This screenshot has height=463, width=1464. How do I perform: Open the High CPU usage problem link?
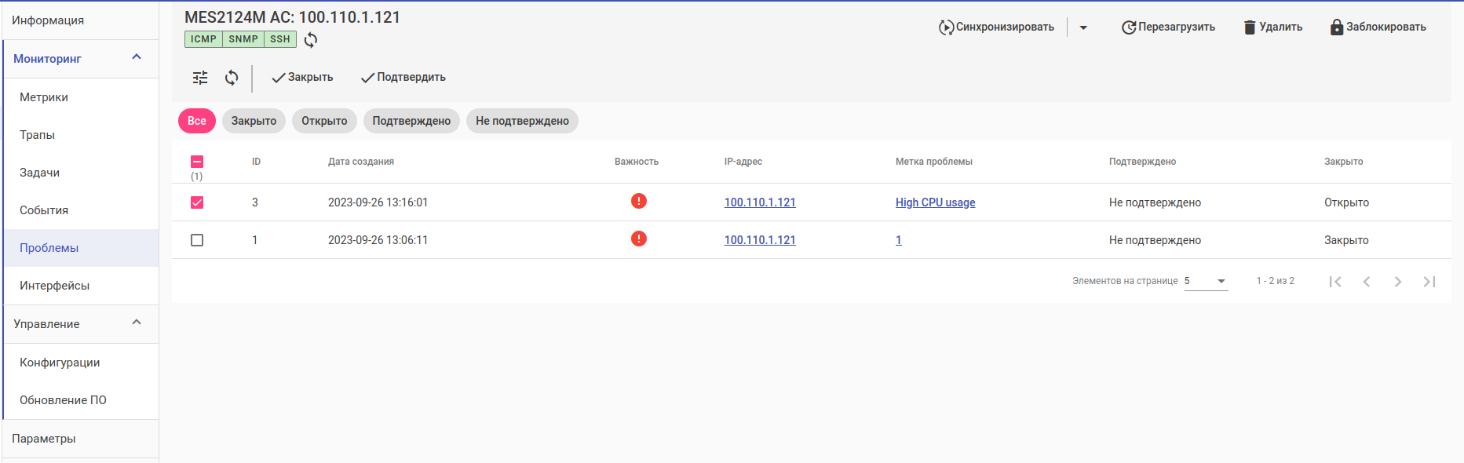click(935, 202)
